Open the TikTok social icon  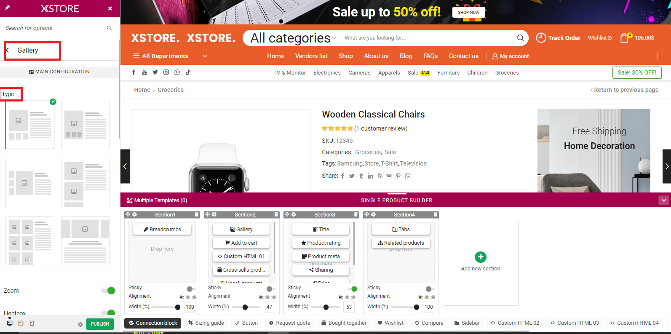click(188, 72)
